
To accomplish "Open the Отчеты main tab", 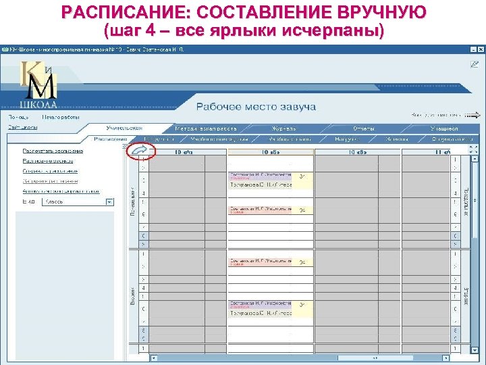I will pyautogui.click(x=364, y=128).
